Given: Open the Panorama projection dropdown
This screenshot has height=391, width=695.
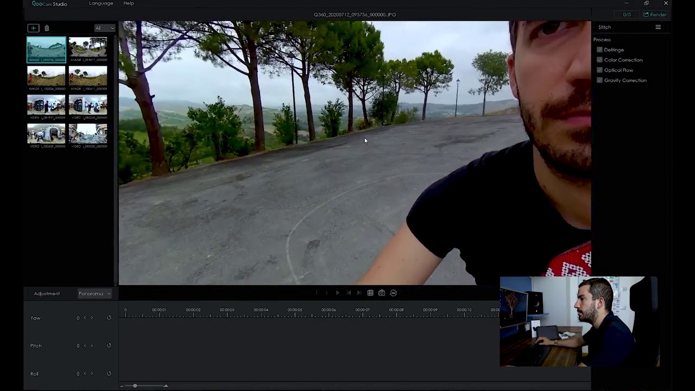Looking at the screenshot, I should tap(94, 294).
